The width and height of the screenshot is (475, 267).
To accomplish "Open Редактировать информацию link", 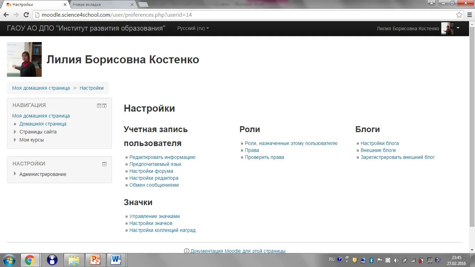I will 162,157.
